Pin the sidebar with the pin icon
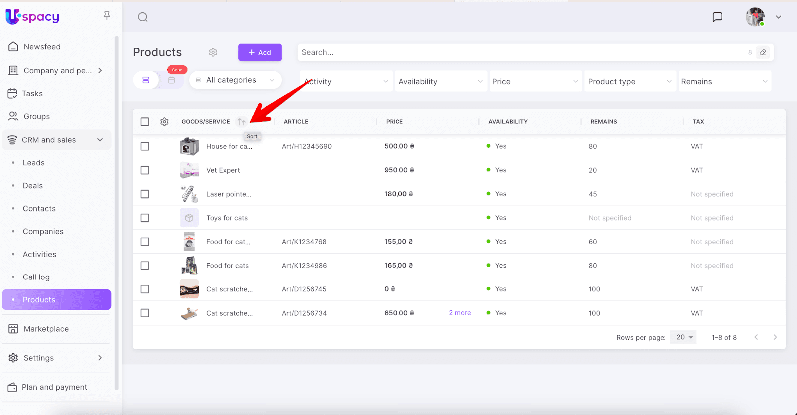This screenshot has width=797, height=415. tap(107, 16)
